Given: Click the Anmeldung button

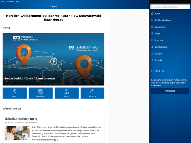Looking at the screenshot, I should coord(170,91).
